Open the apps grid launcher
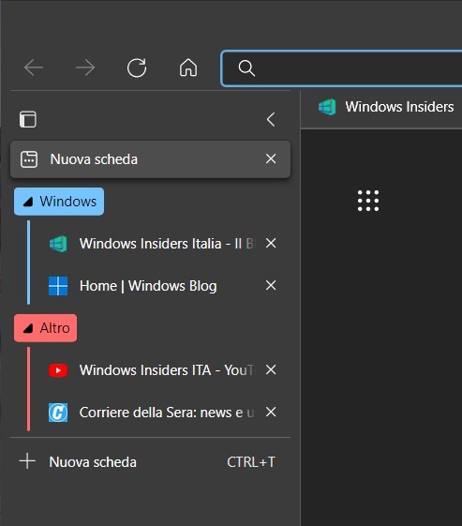Screen dimensions: 462x526 pyautogui.click(x=368, y=201)
